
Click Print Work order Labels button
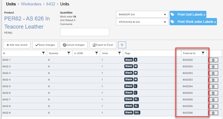(193, 22)
